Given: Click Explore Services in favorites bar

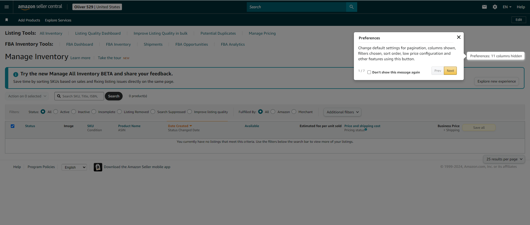Looking at the screenshot, I should [x=58, y=20].
